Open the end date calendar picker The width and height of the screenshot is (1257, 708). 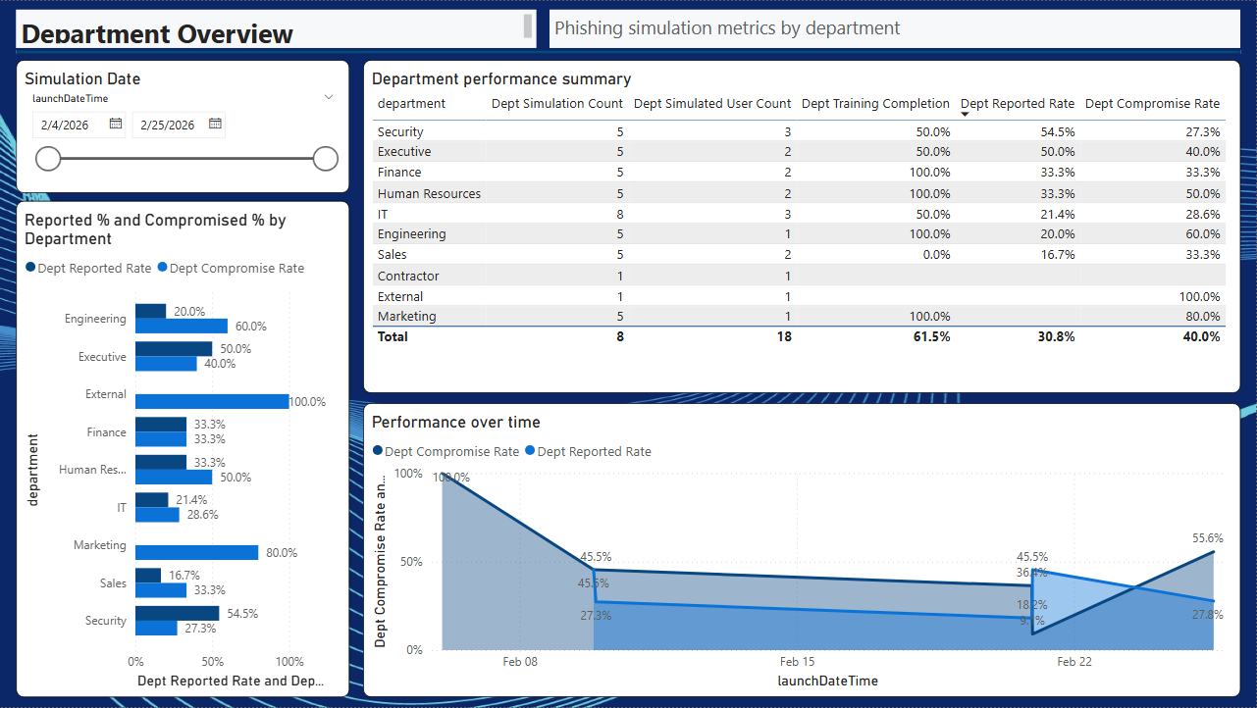pos(214,125)
